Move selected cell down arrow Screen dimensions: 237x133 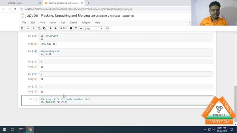tap(56, 28)
